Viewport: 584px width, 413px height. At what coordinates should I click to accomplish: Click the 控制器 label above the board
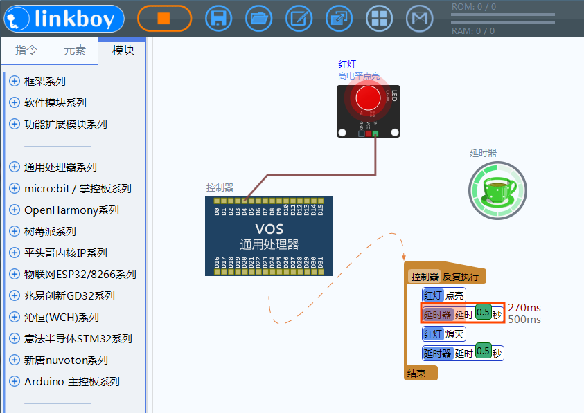point(220,187)
